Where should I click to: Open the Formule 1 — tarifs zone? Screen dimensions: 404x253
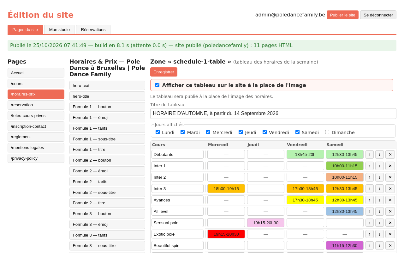point(107,128)
